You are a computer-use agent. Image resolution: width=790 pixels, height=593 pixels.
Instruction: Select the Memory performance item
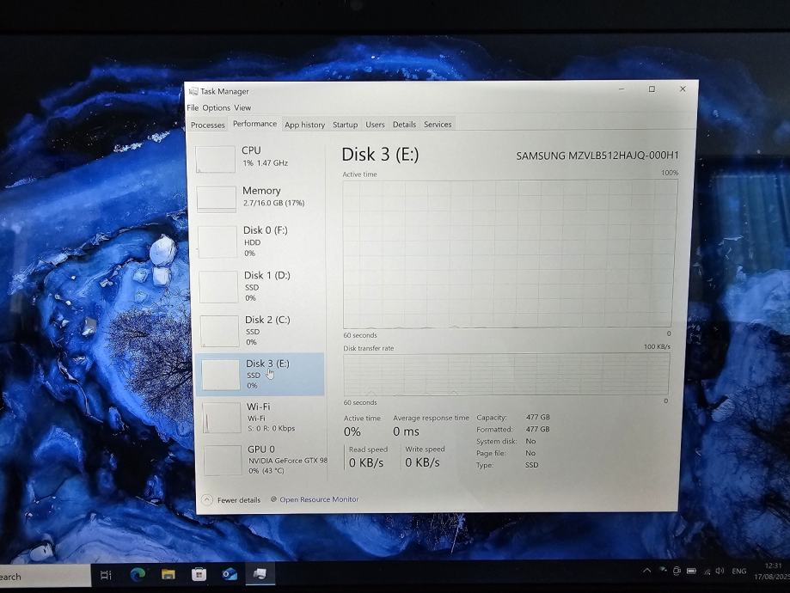pyautogui.click(x=259, y=198)
